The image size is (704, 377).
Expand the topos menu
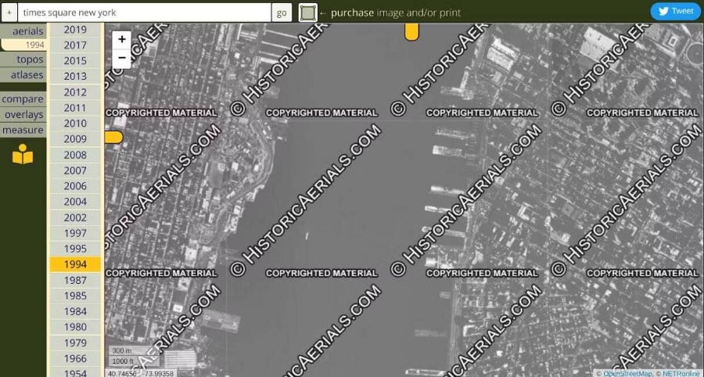point(23,59)
